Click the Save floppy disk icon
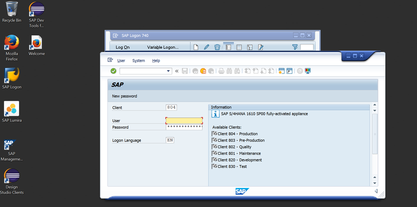 tap(185, 71)
